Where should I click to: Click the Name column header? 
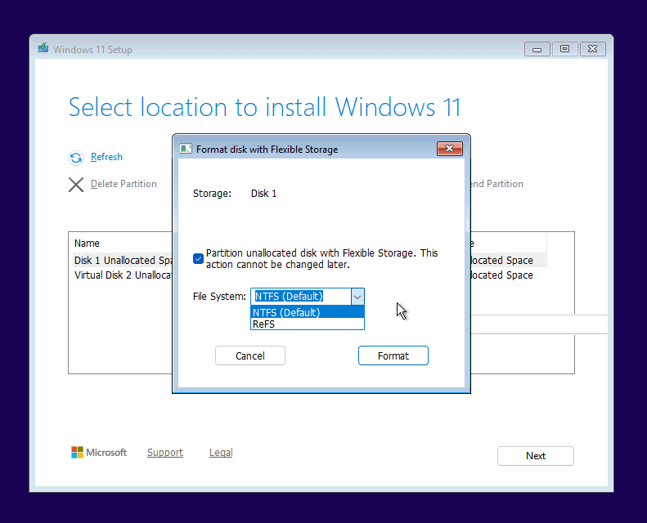(88, 244)
